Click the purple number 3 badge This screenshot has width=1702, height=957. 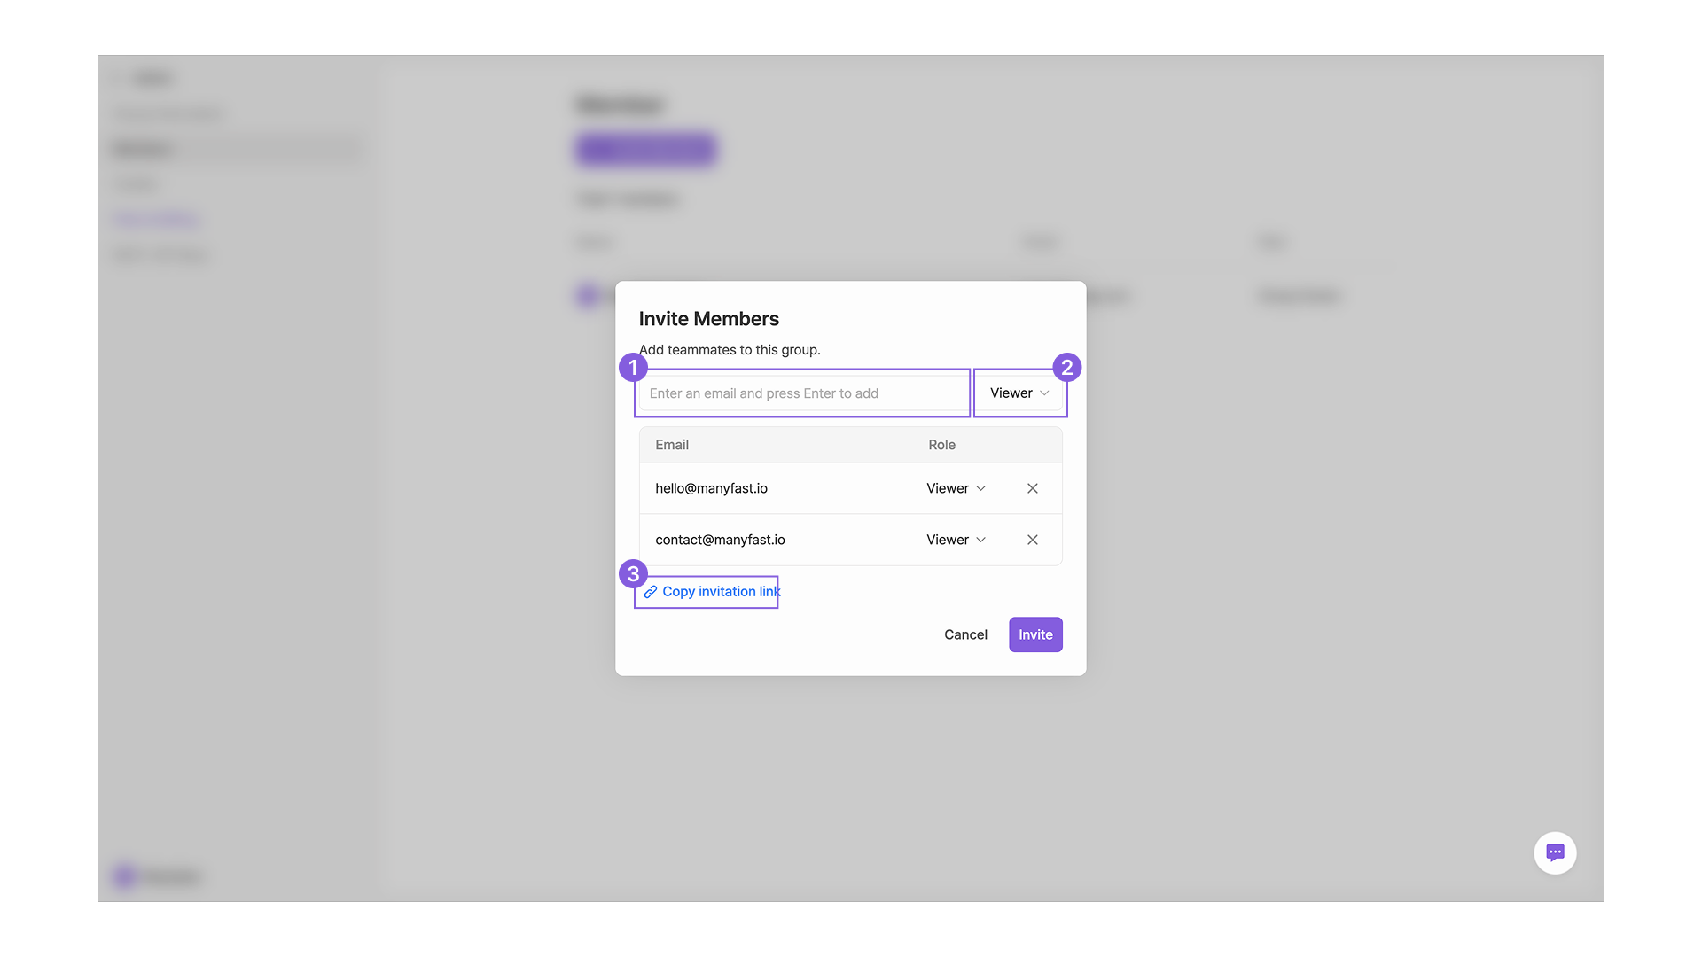pyautogui.click(x=633, y=574)
